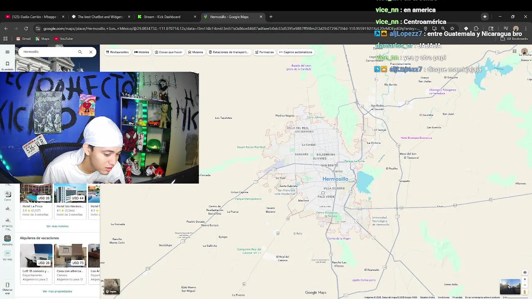The image size is (532, 299).
Task: Zoom in with the plus button
Action: pyautogui.click(x=525, y=279)
